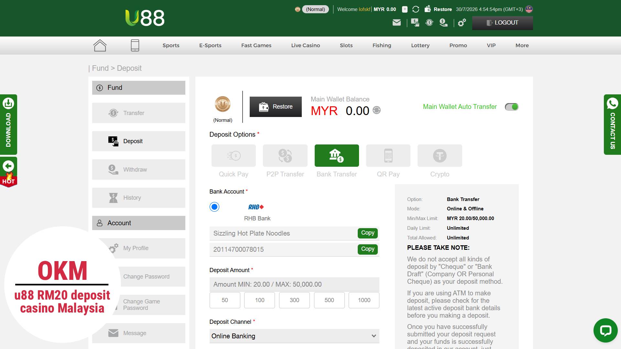Open the Promo page
621x349 pixels.
click(x=458, y=46)
